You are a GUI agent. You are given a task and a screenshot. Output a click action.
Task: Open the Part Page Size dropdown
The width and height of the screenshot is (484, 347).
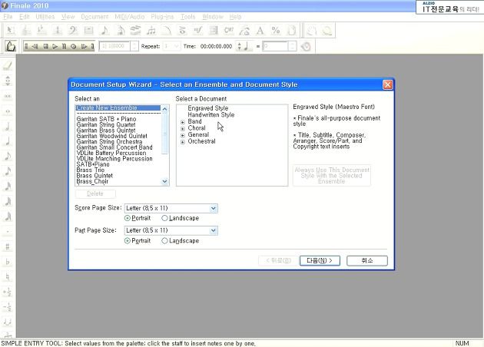pyautogui.click(x=214, y=231)
